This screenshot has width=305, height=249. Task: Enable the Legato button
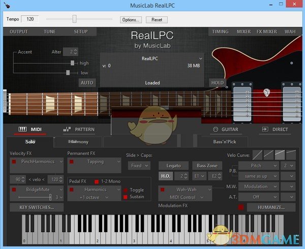coord(173,165)
